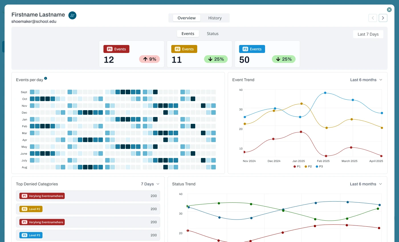Close the user details dialog
Viewport: 399px width, 242px height.
coord(389,10)
